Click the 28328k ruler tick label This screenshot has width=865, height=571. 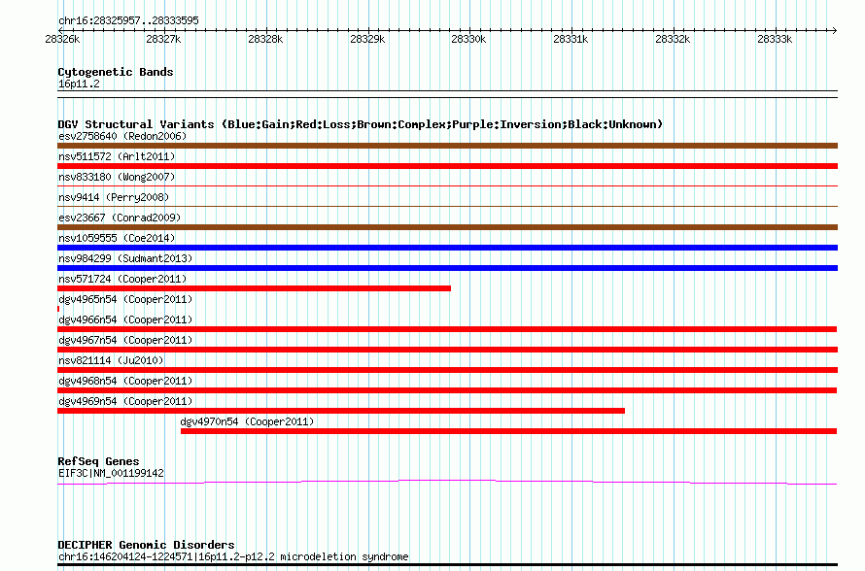pos(265,39)
